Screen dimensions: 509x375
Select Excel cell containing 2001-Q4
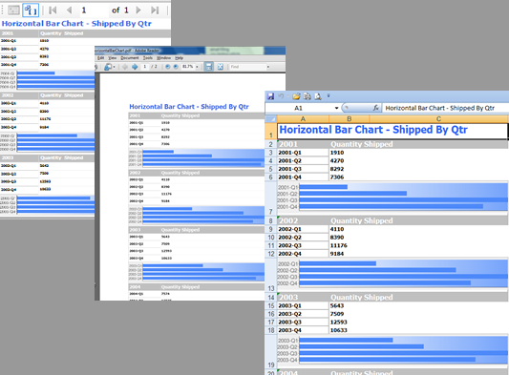(x=303, y=177)
